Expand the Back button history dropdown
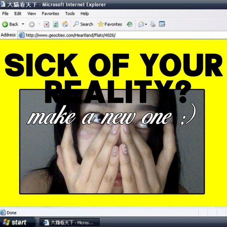Viewport: 227px width, 227px height. point(23,24)
